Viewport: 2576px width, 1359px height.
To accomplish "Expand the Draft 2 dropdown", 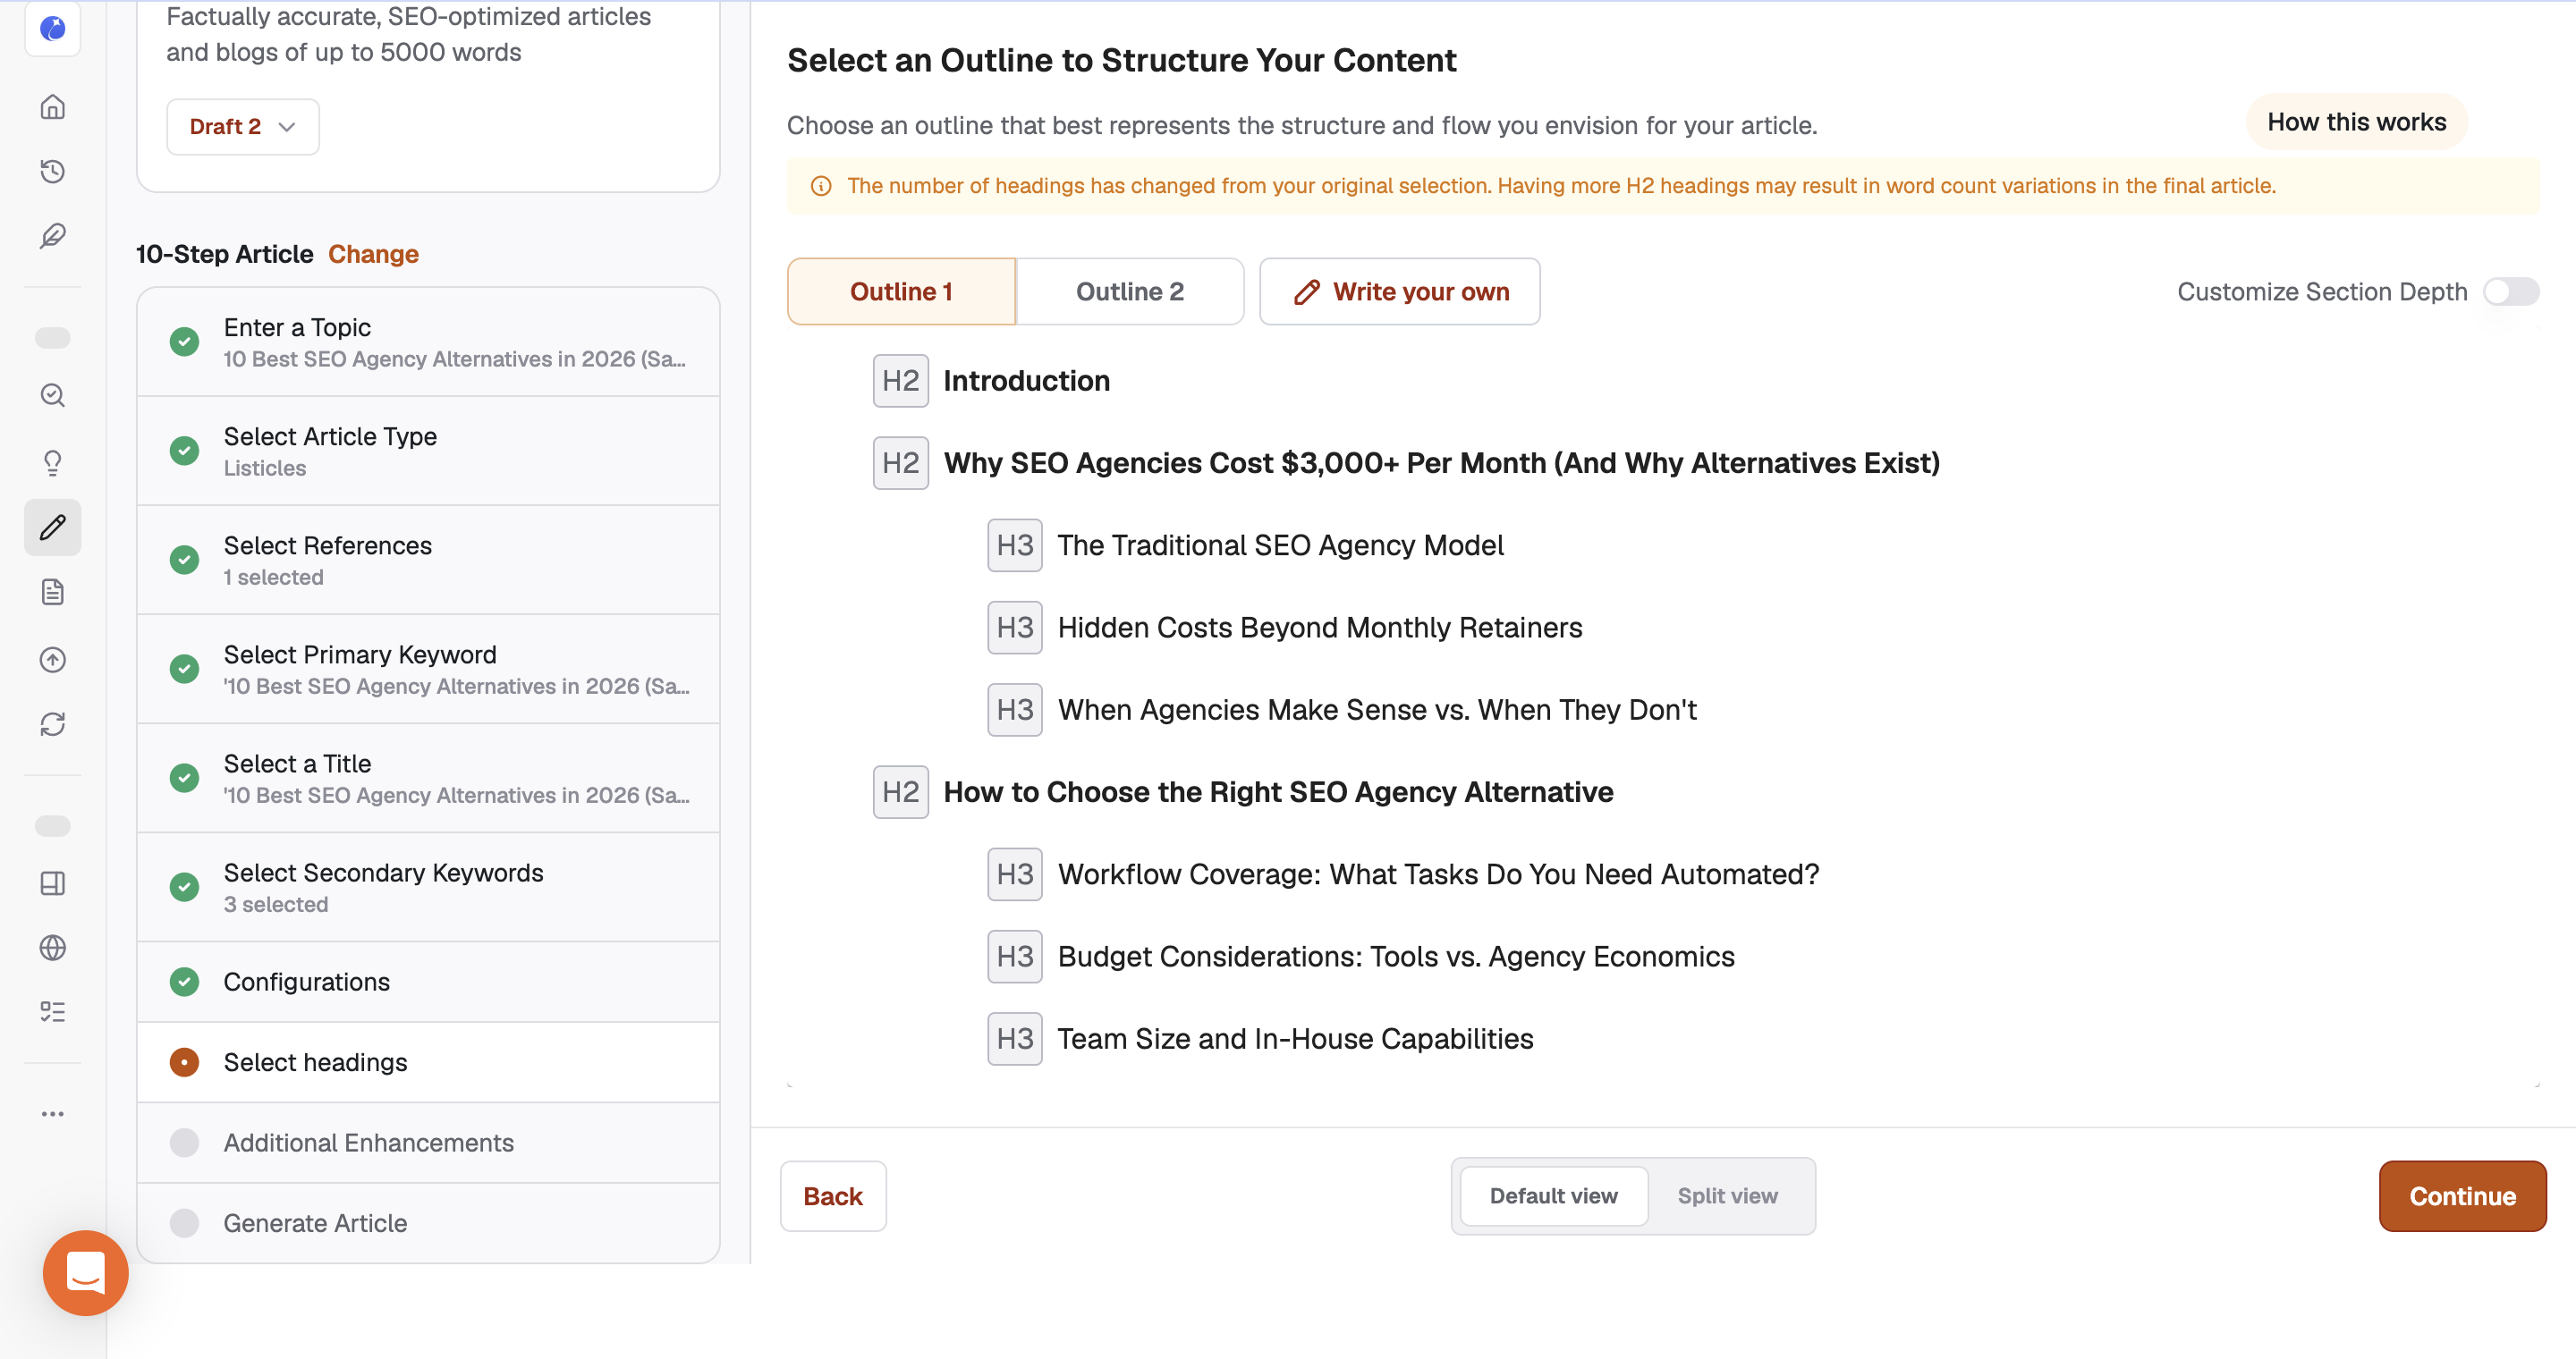I will pyautogui.click(x=243, y=127).
